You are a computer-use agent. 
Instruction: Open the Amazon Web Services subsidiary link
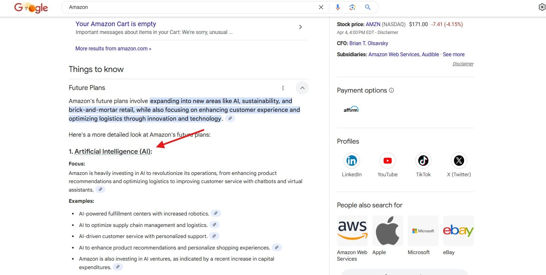(x=394, y=54)
